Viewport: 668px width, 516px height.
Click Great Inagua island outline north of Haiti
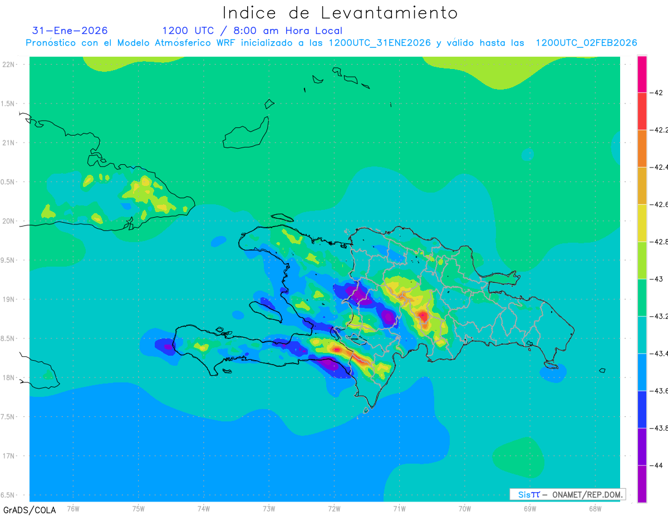click(247, 134)
